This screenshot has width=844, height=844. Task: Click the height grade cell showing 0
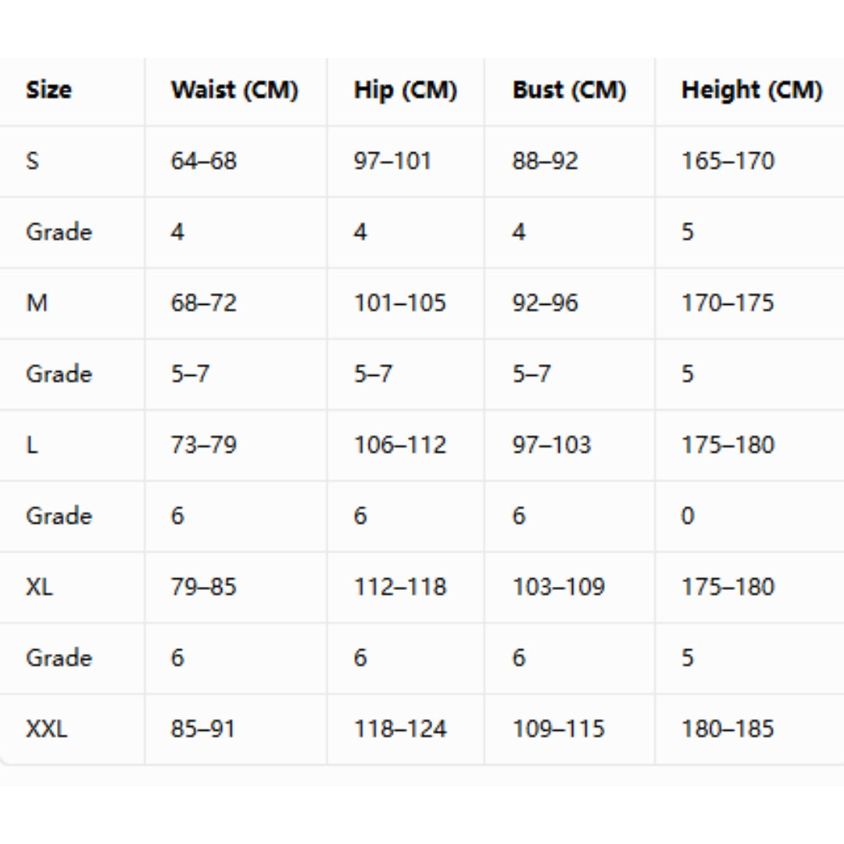688,516
